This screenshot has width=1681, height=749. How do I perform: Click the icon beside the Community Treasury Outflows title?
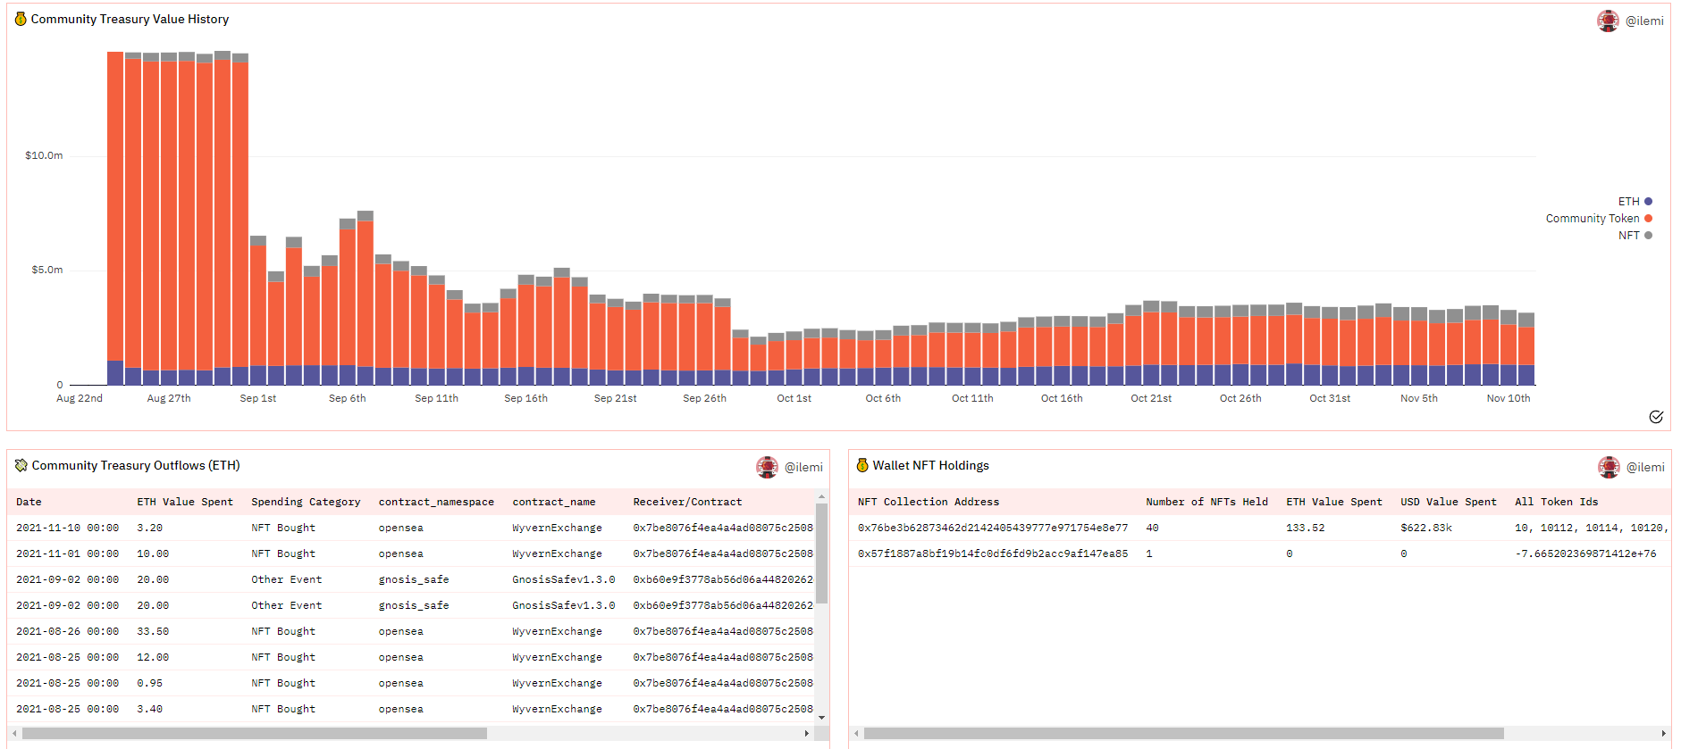[x=21, y=465]
